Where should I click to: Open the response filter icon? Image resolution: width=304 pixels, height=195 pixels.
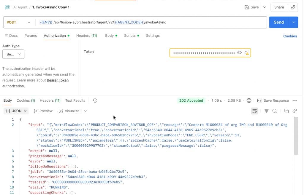pos(267,111)
